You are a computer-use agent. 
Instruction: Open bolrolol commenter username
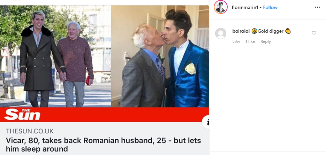(x=241, y=31)
